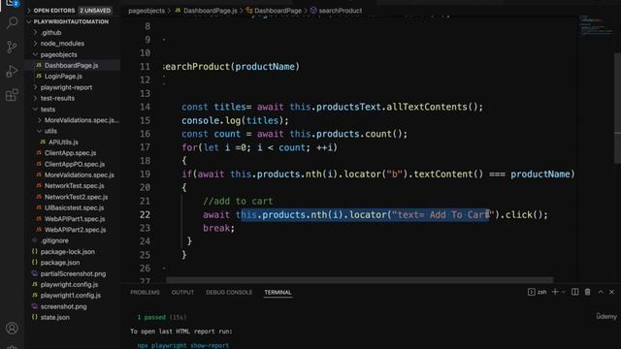Click searchProduct method breadcrumb

click(x=341, y=11)
